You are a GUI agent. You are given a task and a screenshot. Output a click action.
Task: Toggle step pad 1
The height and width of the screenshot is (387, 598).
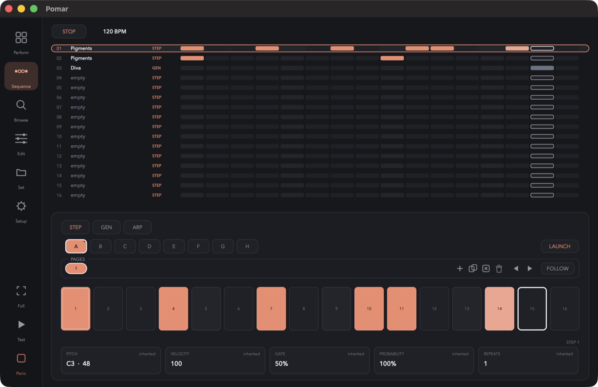[75, 309]
